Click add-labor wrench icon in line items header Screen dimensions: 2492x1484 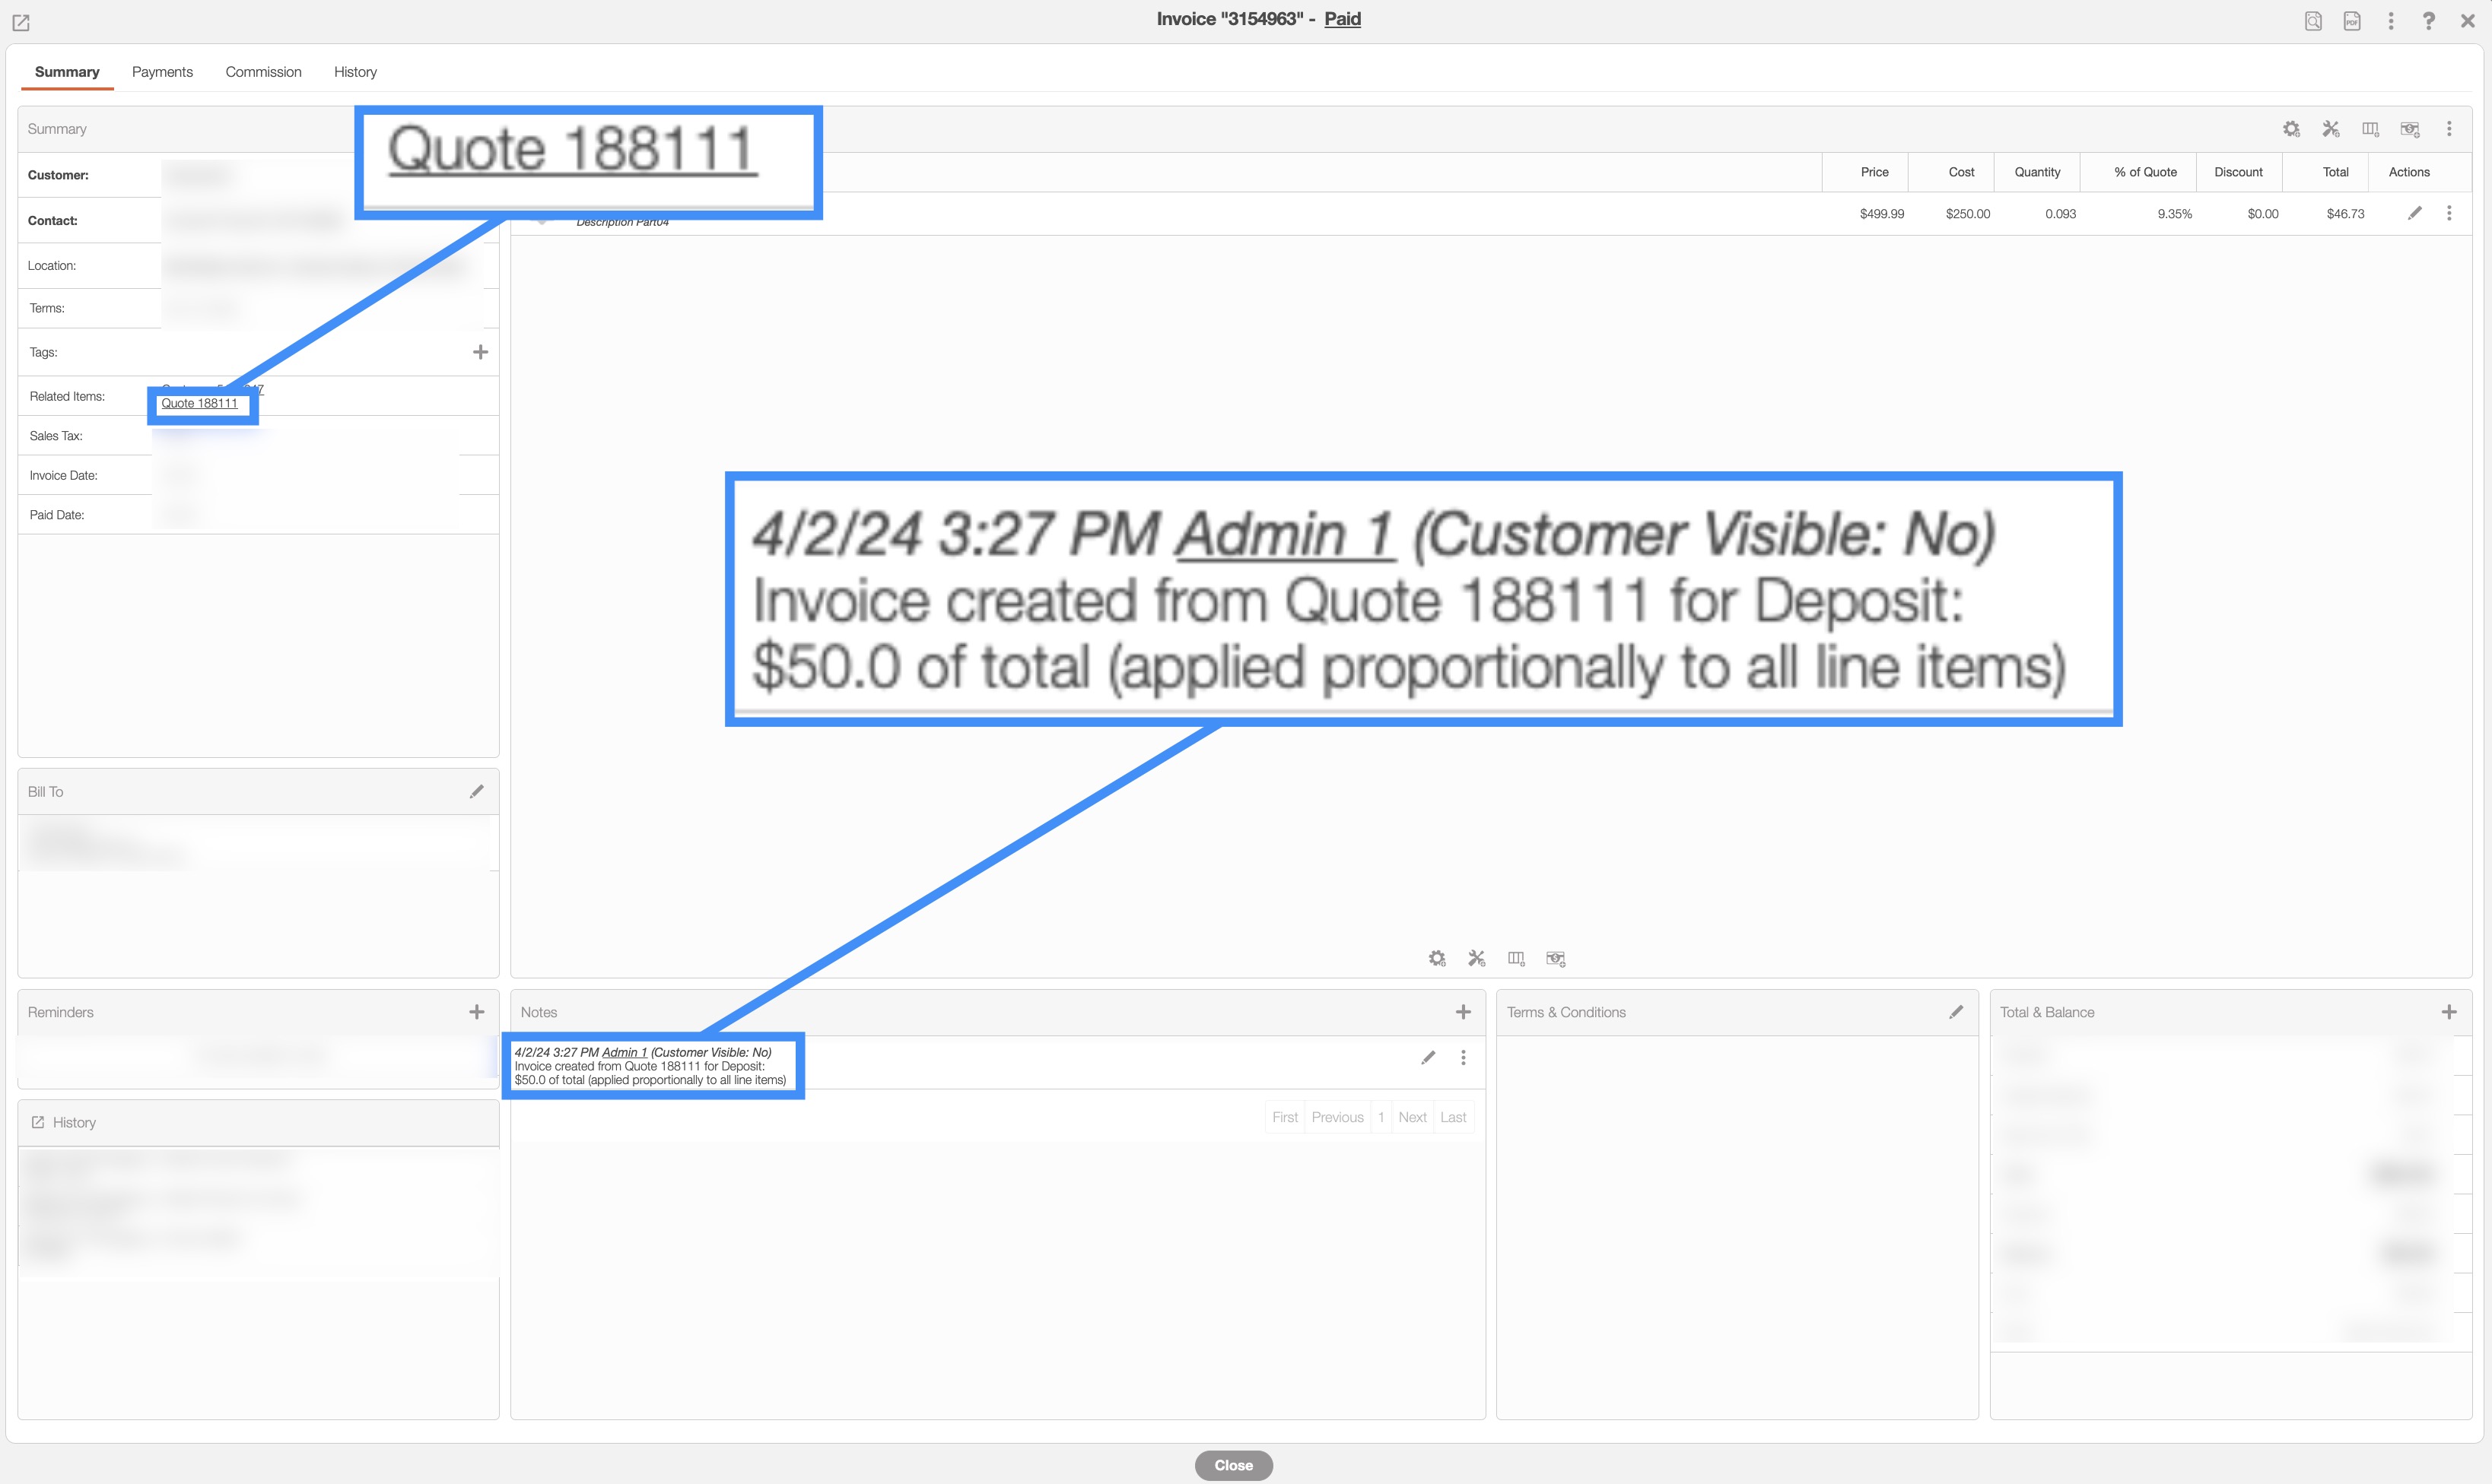2331,129
